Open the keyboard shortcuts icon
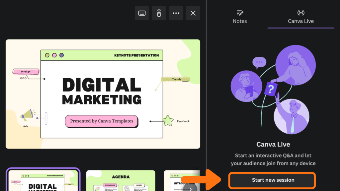The width and height of the screenshot is (340, 191). [142, 13]
